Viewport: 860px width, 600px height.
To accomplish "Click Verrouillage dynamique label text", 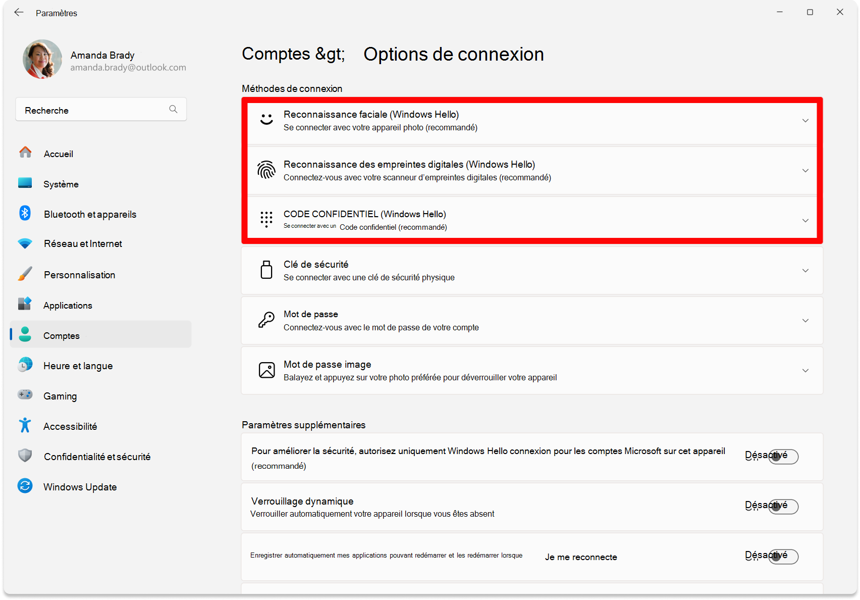I will pyautogui.click(x=302, y=501).
